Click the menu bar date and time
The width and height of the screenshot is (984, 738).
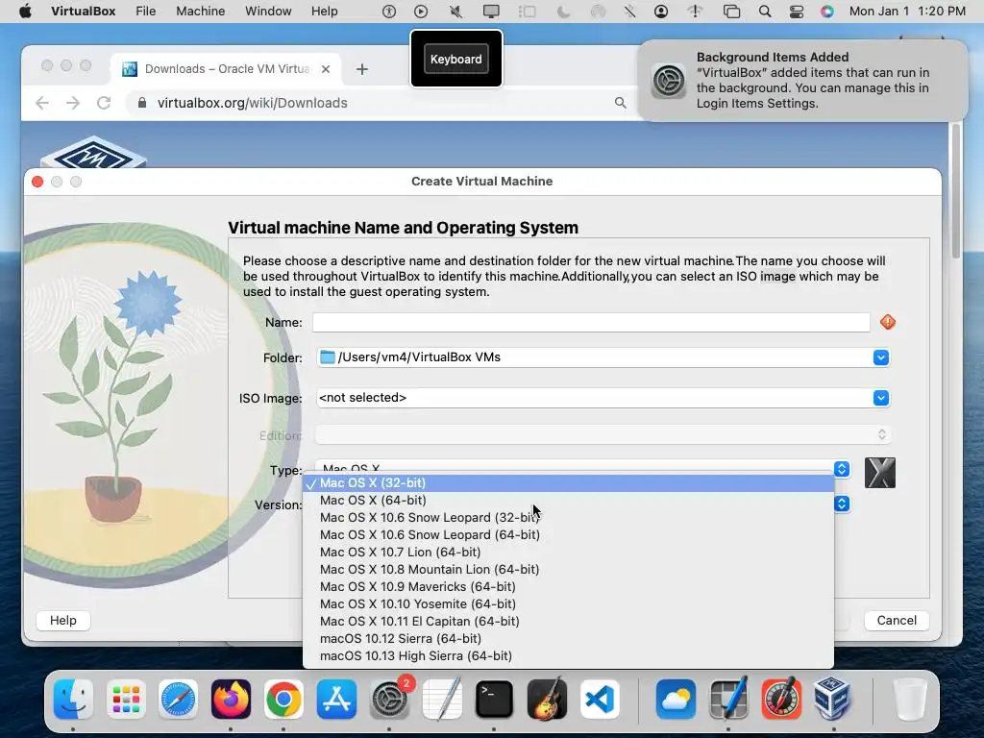tap(907, 12)
